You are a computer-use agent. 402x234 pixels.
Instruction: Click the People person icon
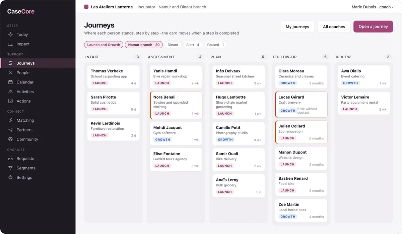click(x=10, y=73)
